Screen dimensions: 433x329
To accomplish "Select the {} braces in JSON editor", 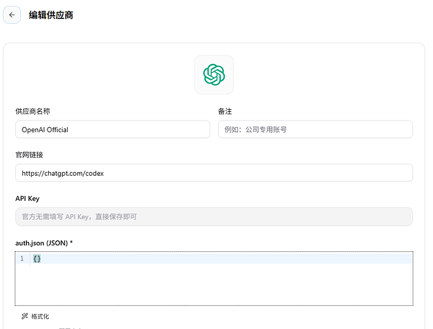I will point(37,259).
